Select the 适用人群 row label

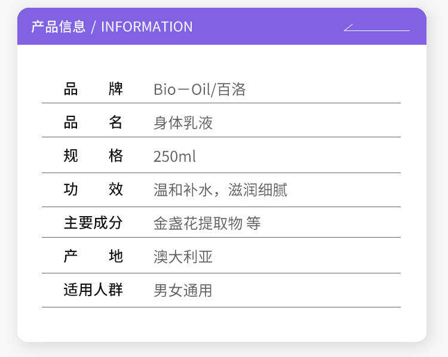point(93,290)
